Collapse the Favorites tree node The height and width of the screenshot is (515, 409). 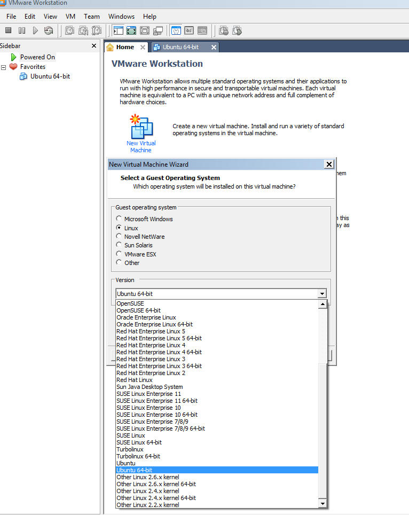pyautogui.click(x=4, y=67)
